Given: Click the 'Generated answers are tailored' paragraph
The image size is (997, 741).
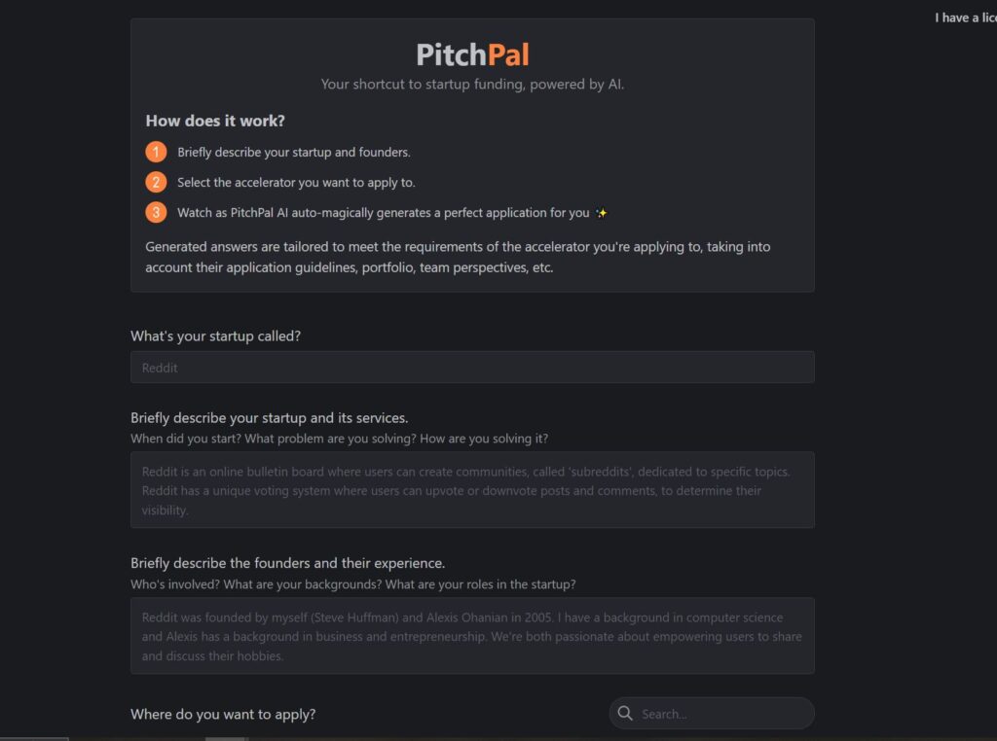Looking at the screenshot, I should pos(458,257).
